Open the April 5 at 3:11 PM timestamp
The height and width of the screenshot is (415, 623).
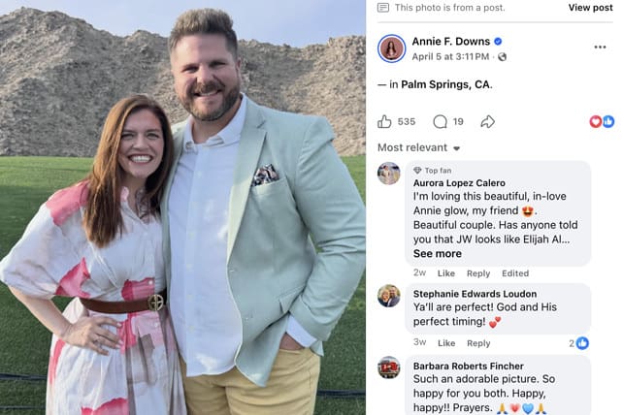[x=450, y=57]
